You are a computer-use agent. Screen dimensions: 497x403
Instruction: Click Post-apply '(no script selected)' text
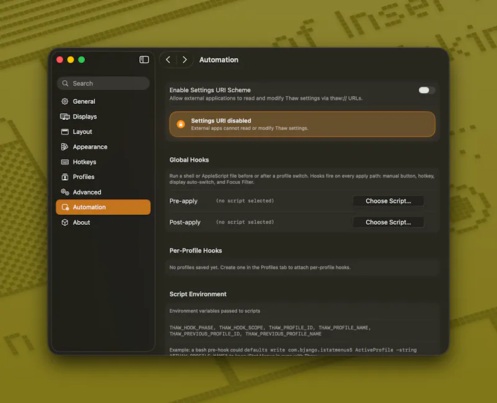pyautogui.click(x=245, y=222)
